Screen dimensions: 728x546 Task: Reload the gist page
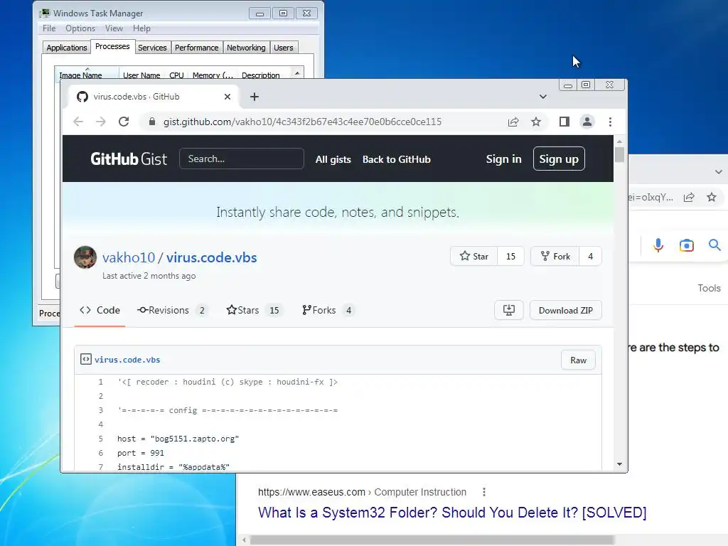(124, 122)
